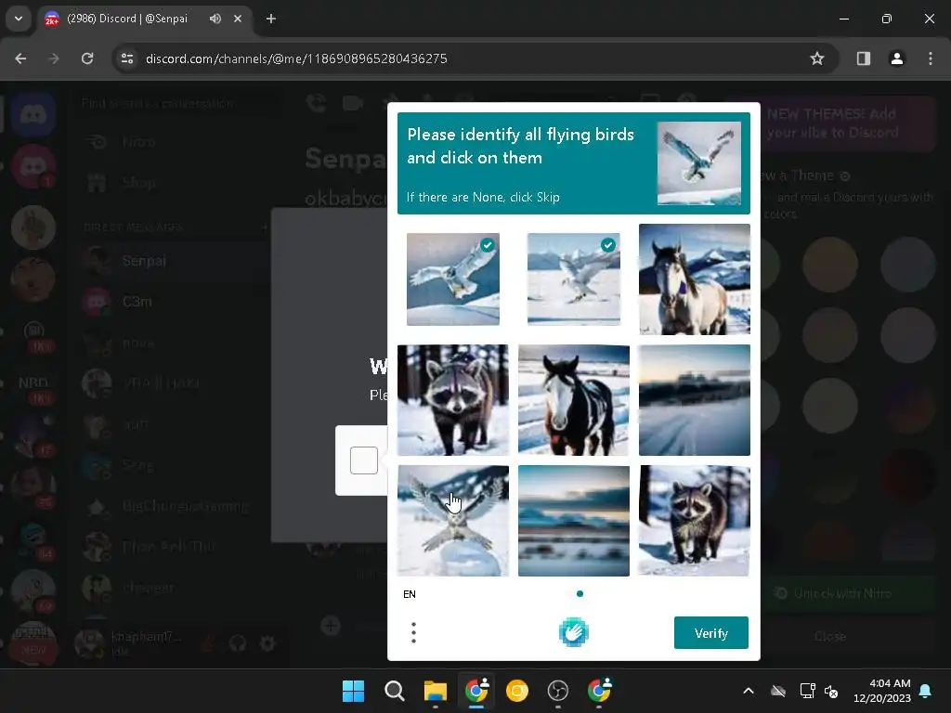Open the Windows Start menu
Image resolution: width=951 pixels, height=713 pixels.
353,691
